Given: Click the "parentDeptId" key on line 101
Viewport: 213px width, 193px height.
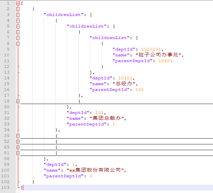Looking at the screenshot, I should point(64,176).
